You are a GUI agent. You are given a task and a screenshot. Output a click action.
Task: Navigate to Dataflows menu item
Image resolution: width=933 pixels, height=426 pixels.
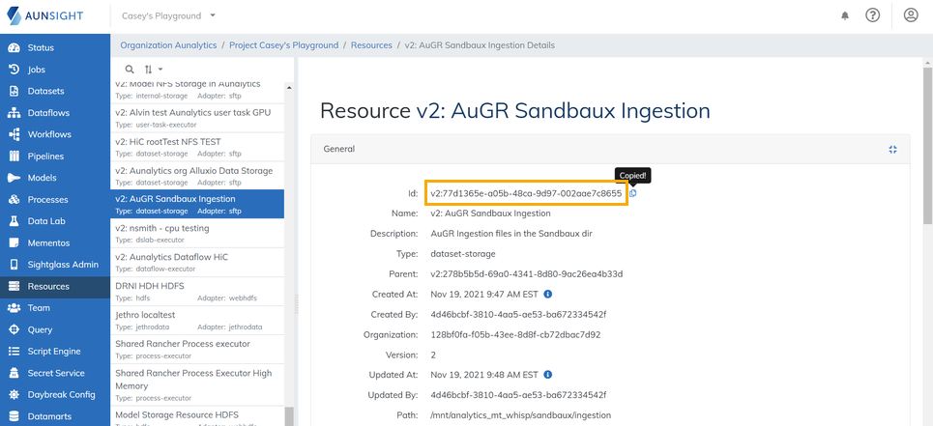55,113
